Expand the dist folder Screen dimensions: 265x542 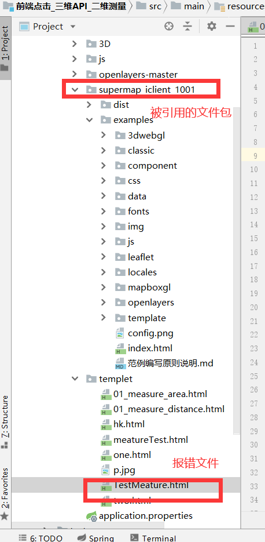89,105
